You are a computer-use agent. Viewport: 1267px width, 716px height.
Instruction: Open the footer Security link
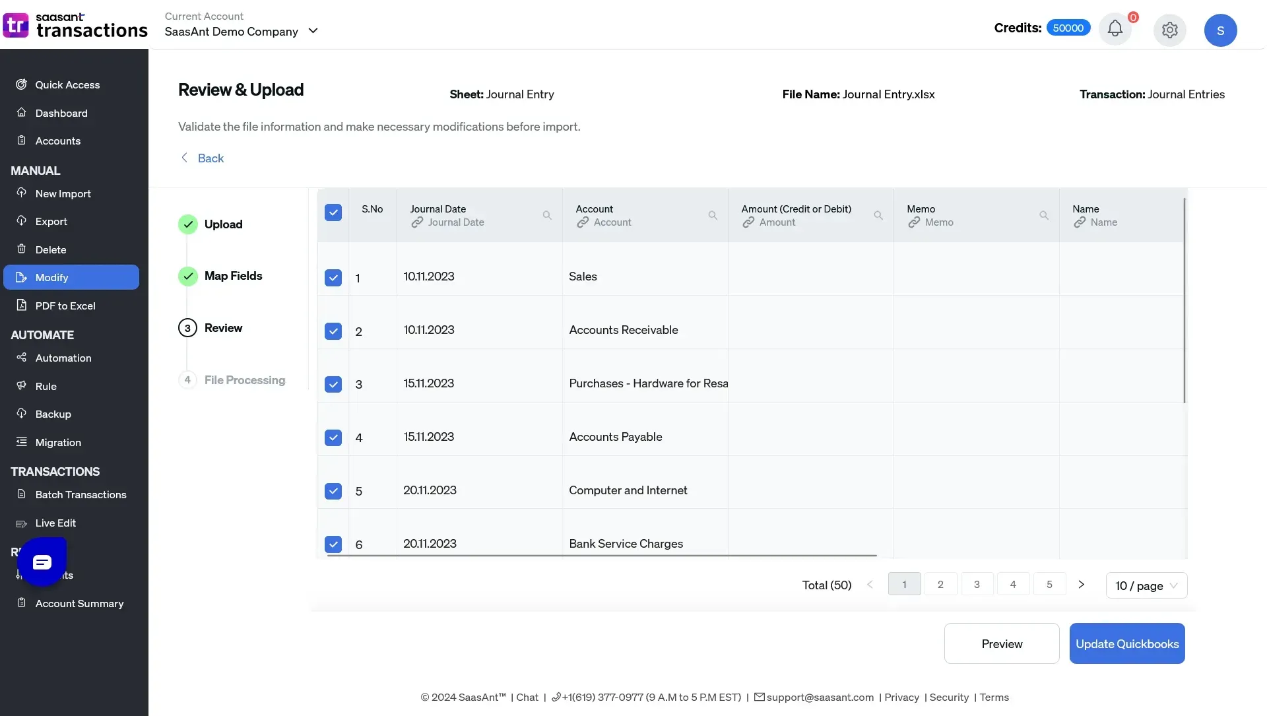pyautogui.click(x=949, y=697)
